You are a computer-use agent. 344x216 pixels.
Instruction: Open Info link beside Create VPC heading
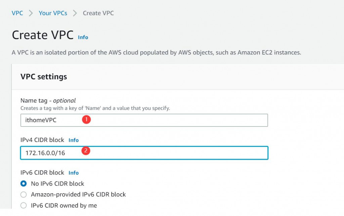(83, 37)
